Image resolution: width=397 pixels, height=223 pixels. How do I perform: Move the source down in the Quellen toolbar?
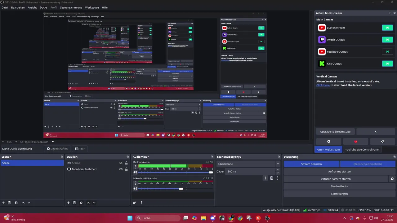[94, 203]
